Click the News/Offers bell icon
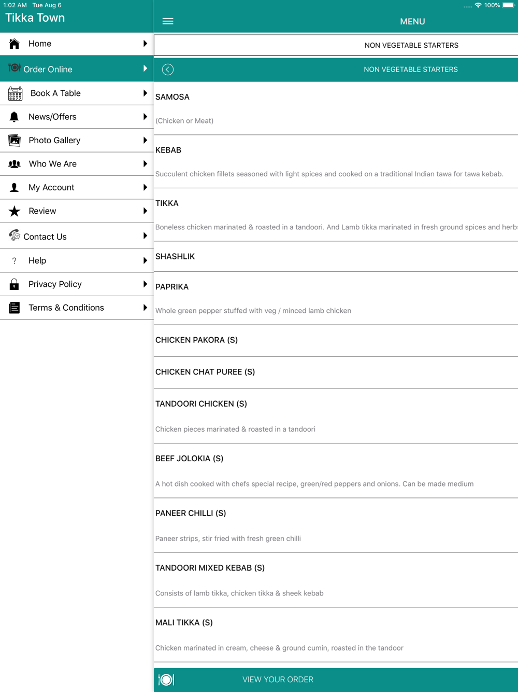Image resolution: width=518 pixels, height=692 pixels. [x=15, y=117]
